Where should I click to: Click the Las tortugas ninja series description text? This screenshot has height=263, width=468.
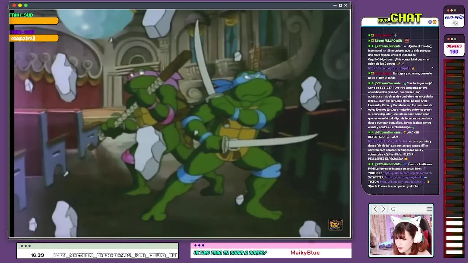[400, 105]
